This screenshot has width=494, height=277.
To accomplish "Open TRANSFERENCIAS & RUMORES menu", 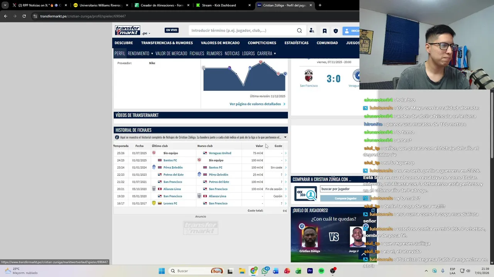I will click(x=167, y=43).
